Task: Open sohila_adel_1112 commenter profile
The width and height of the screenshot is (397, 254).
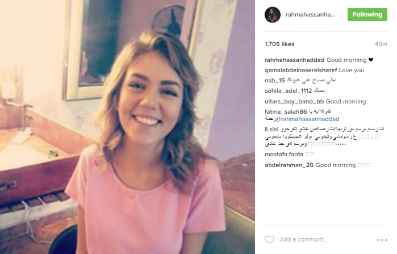Action: (x=288, y=91)
